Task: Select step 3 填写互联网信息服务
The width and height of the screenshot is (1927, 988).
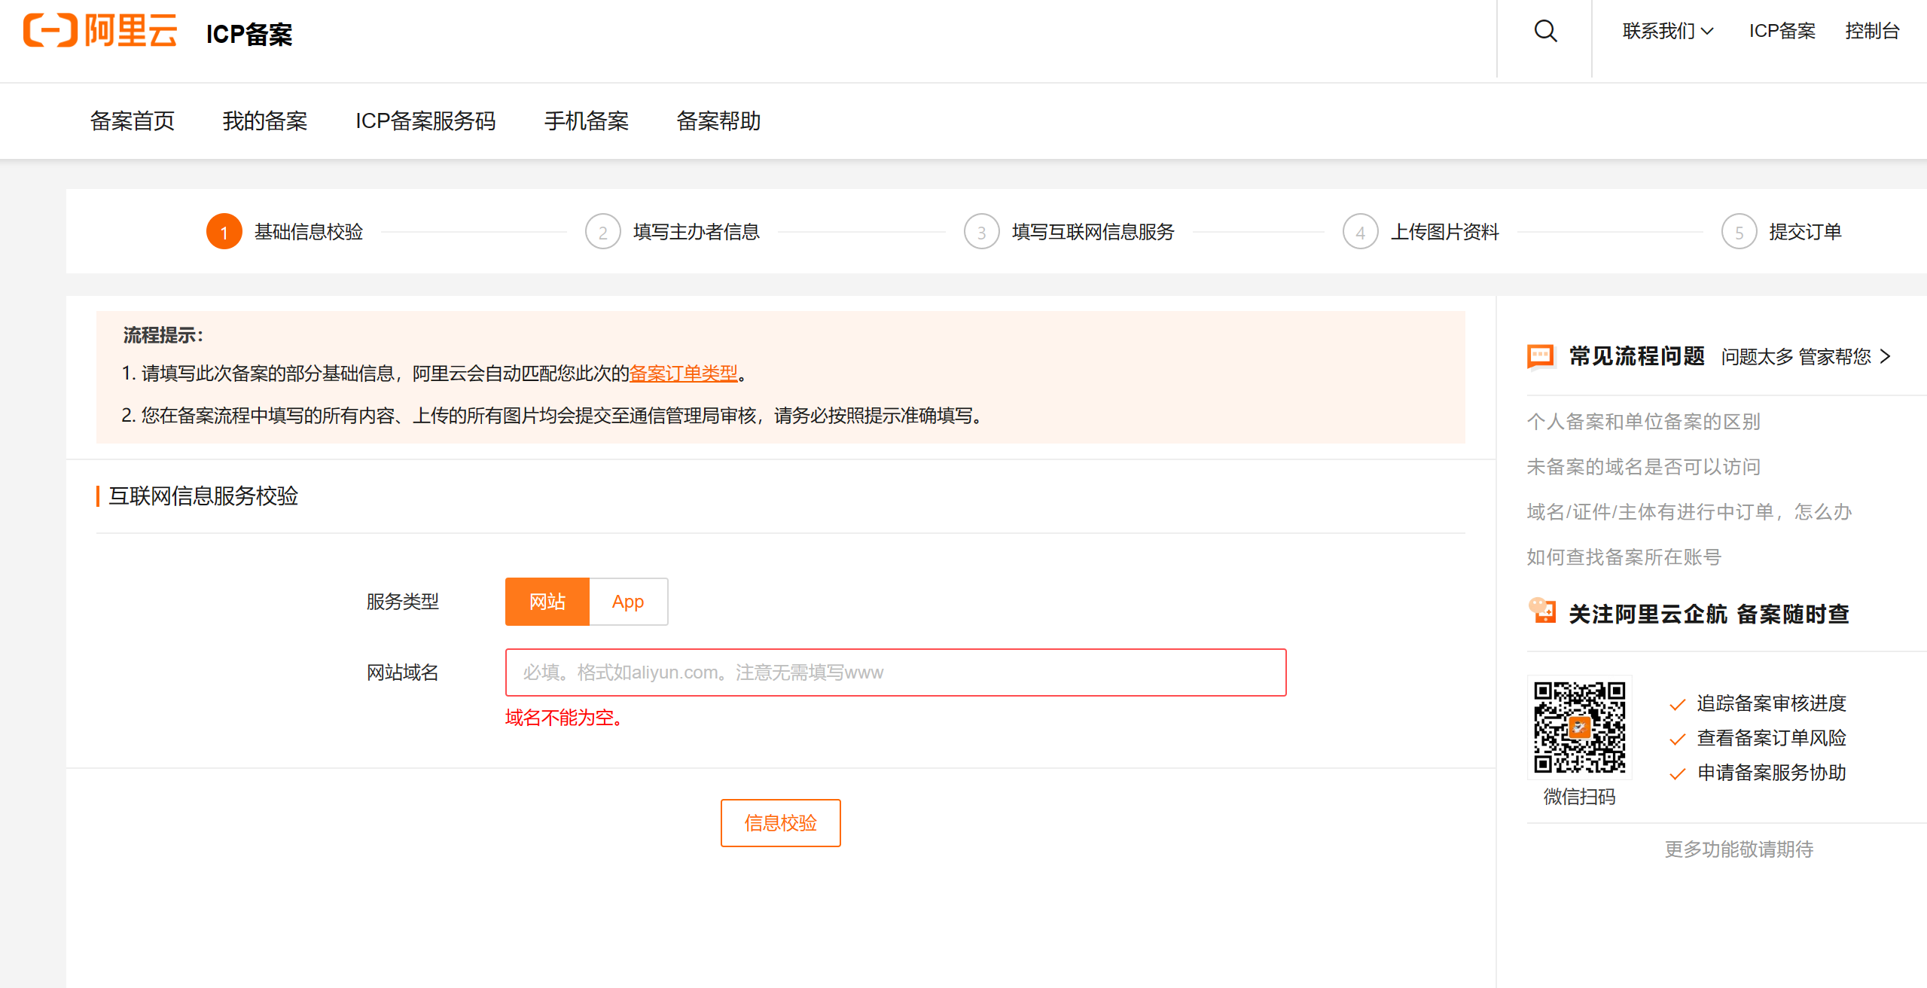Action: pos(981,232)
